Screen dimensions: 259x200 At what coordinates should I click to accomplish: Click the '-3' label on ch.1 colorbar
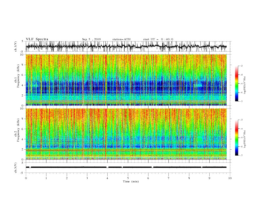[241, 66]
